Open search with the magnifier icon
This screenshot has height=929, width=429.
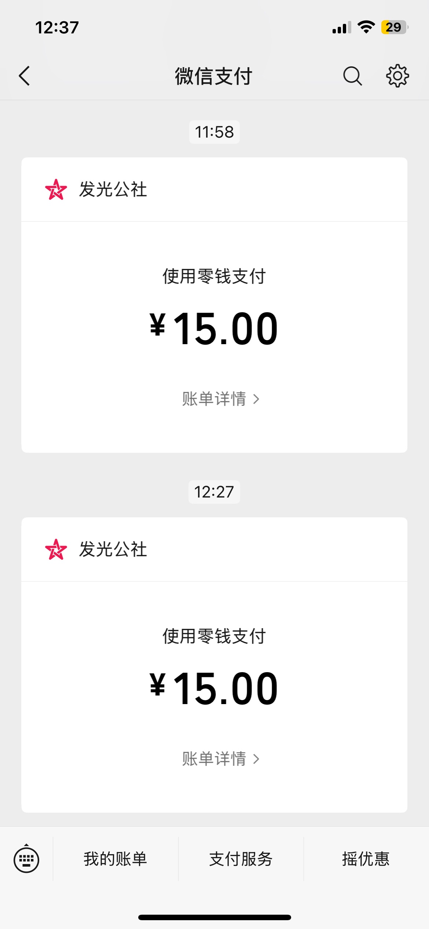tap(352, 76)
